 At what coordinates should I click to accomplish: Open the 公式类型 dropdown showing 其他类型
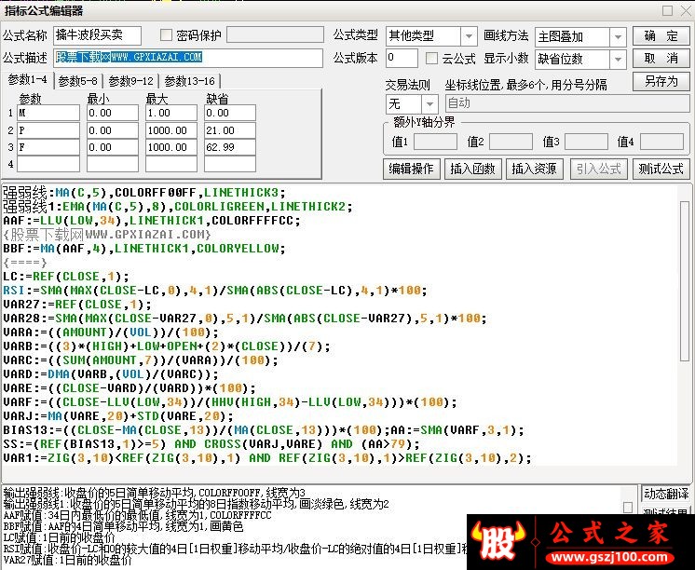coord(431,36)
